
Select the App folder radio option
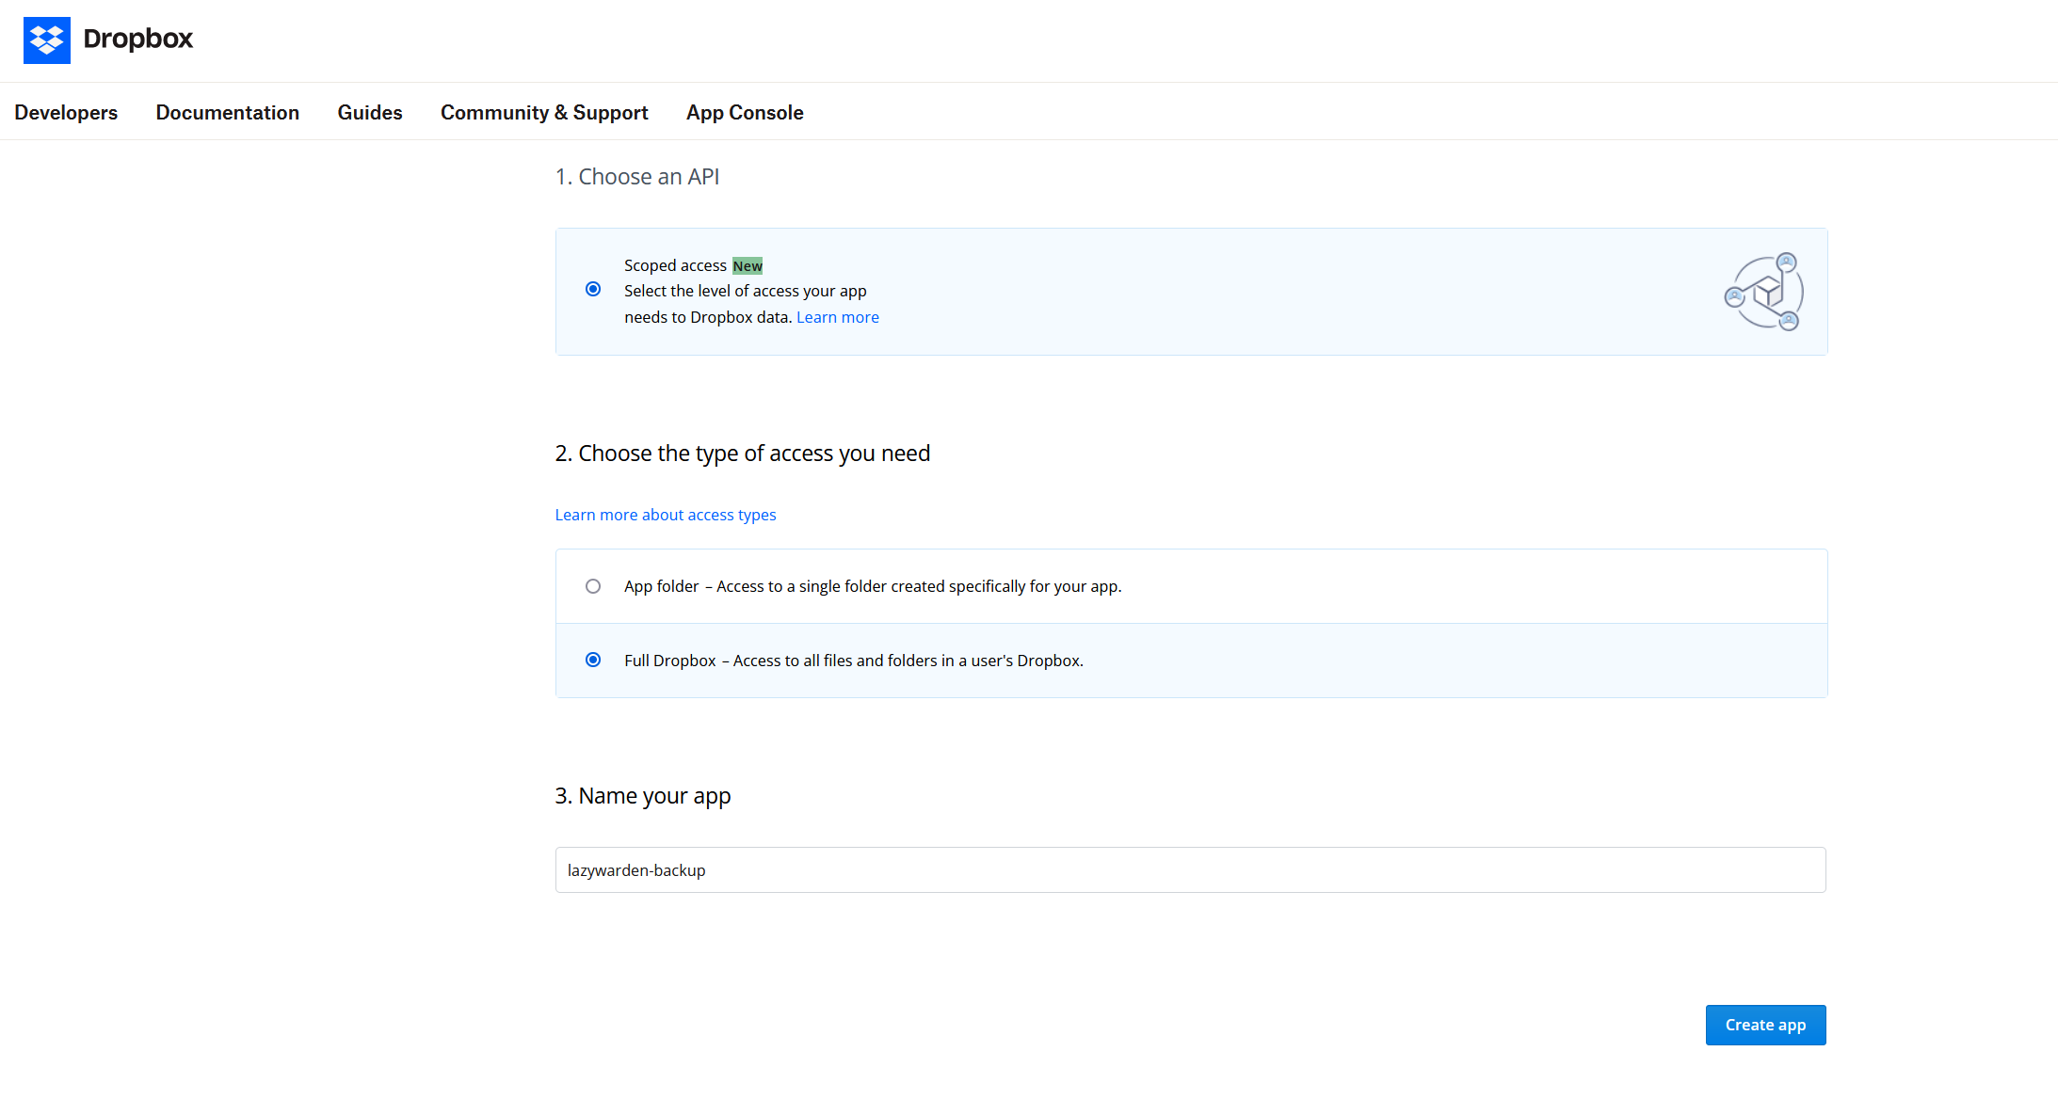pos(593,586)
